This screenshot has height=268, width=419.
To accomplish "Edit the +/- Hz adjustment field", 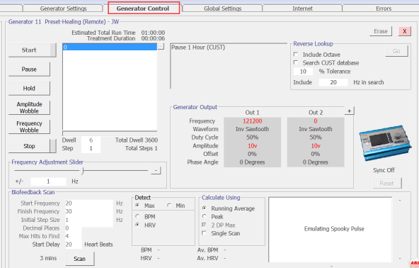I will coord(48,182).
